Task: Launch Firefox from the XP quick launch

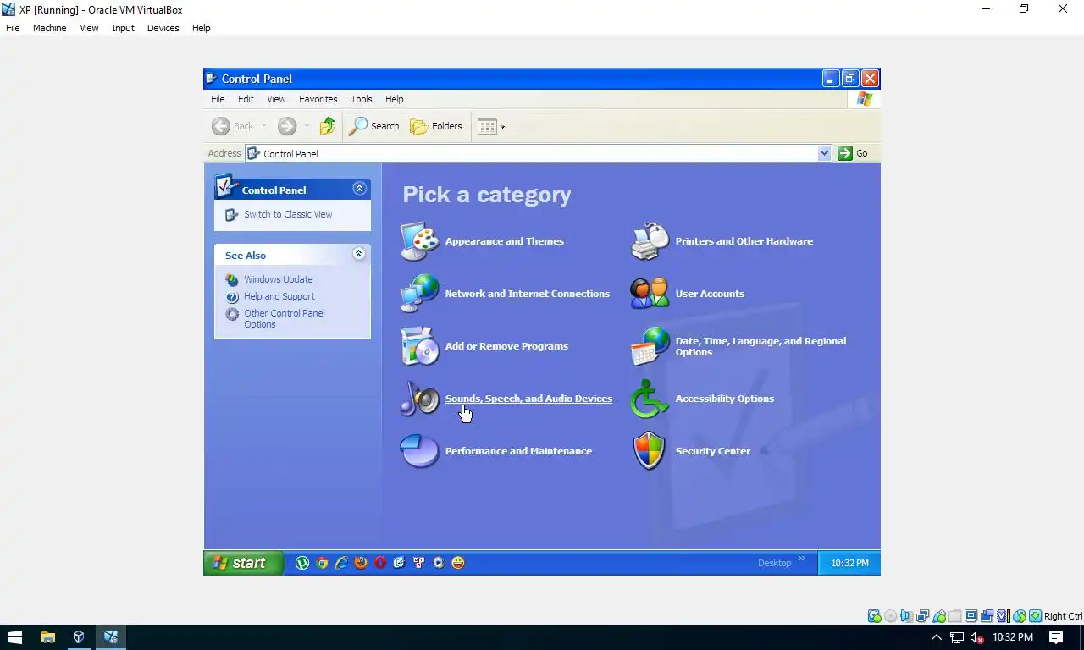Action: click(361, 563)
